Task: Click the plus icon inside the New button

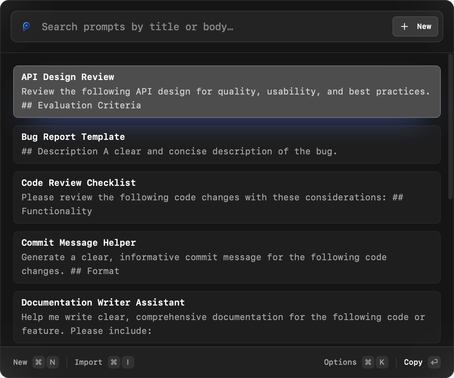Action: click(404, 27)
